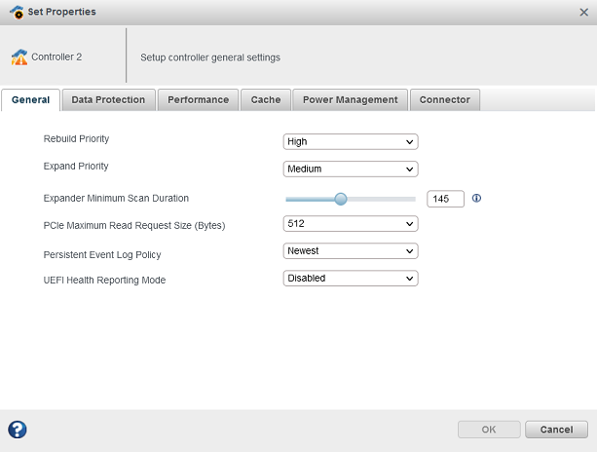Viewport: 597px width, 452px height.
Task: Click the Set Properties title bar icon
Action: (15, 12)
